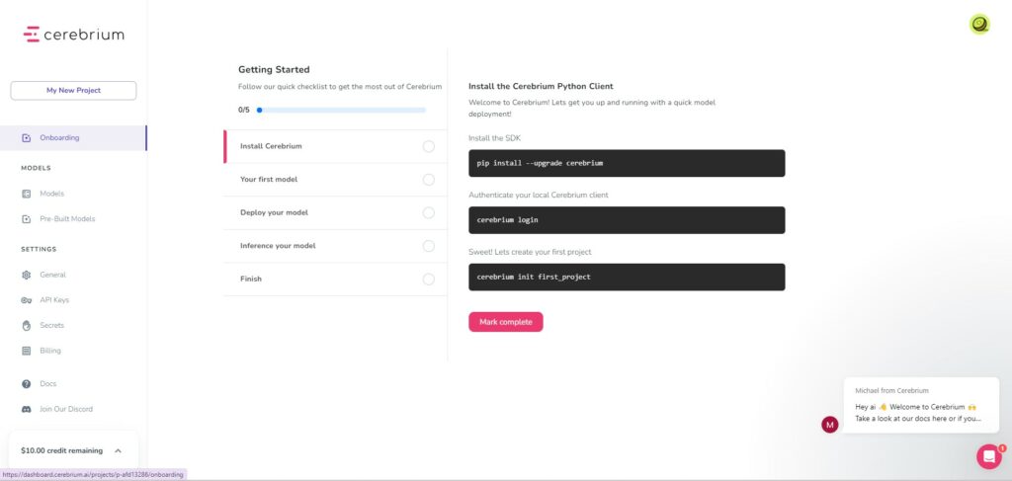
Task: Open the chat launcher bubble icon
Action: [x=988, y=456]
